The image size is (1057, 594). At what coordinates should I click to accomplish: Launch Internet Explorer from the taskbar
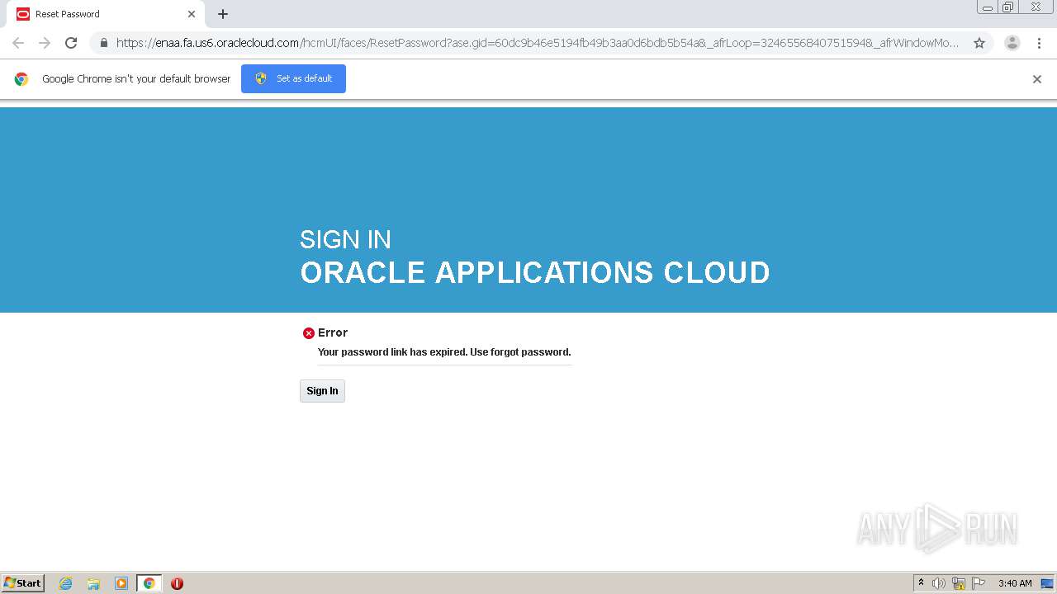(65, 583)
